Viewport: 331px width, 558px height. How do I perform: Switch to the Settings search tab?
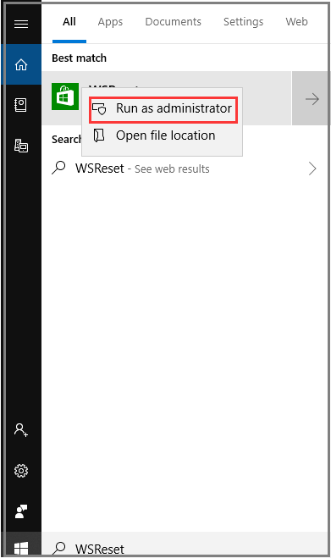pyautogui.click(x=244, y=22)
